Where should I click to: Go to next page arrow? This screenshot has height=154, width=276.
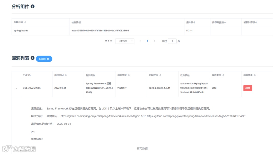(155, 41)
